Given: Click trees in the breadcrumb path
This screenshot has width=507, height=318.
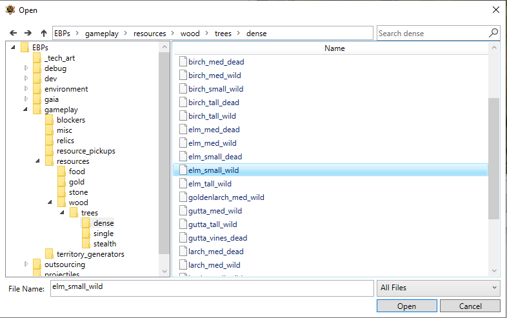Looking at the screenshot, I should (x=223, y=34).
